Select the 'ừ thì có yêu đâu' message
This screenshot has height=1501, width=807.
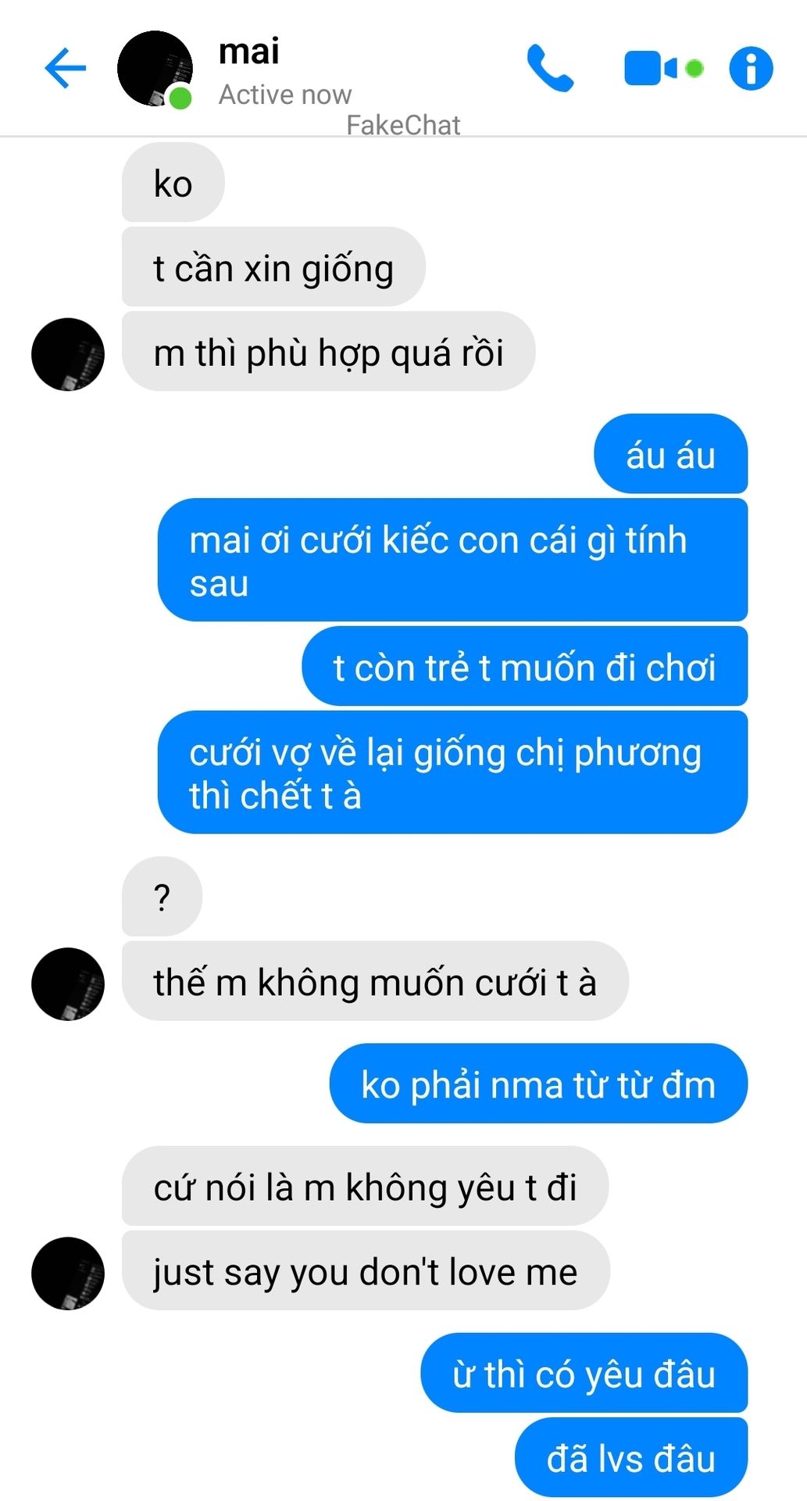[x=584, y=1373]
